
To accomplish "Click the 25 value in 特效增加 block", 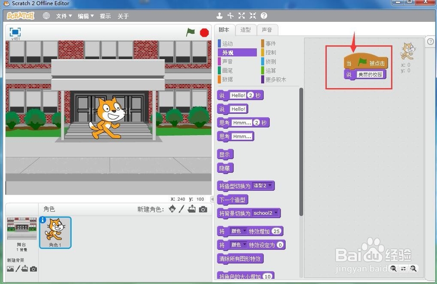I will [x=277, y=231].
